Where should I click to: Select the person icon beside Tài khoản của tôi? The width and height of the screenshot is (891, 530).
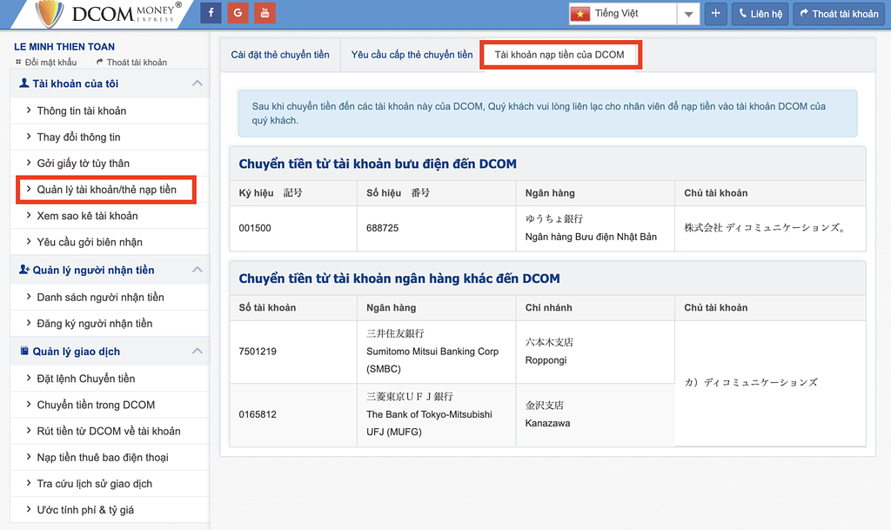[x=23, y=83]
